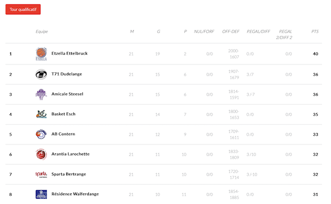Go to the T71 Dudelange team name
The width and height of the screenshot is (331, 204).
pyautogui.click(x=67, y=74)
